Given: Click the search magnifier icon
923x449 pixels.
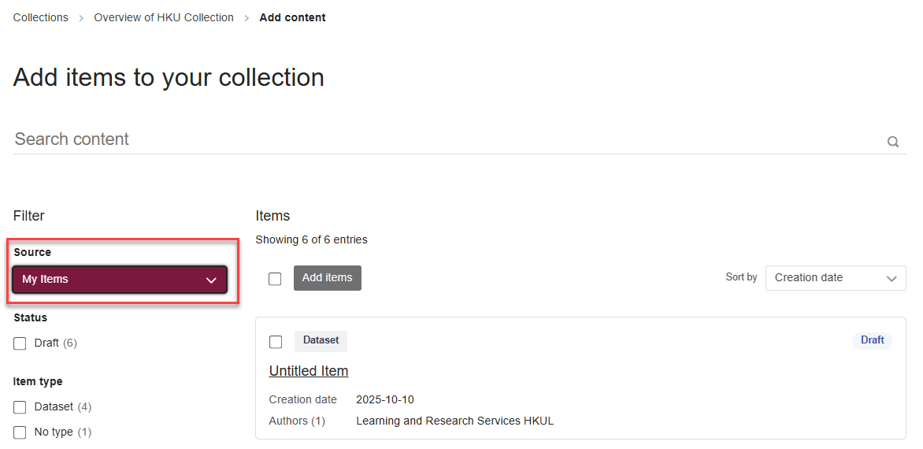Looking at the screenshot, I should [893, 142].
